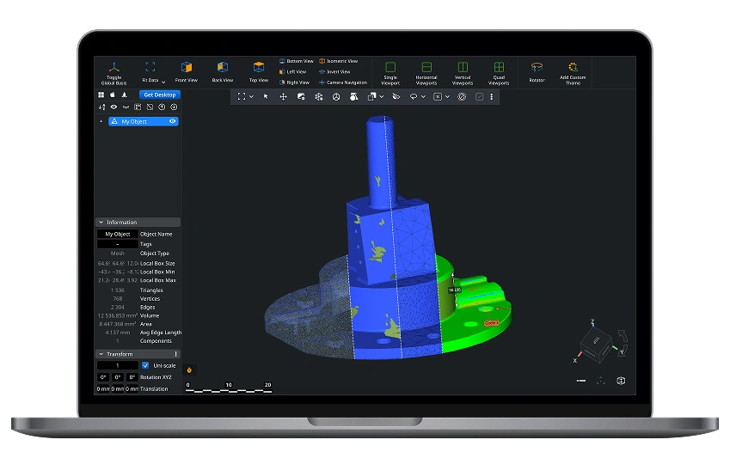
Task: Click the Object Name input field
Action: click(x=117, y=234)
